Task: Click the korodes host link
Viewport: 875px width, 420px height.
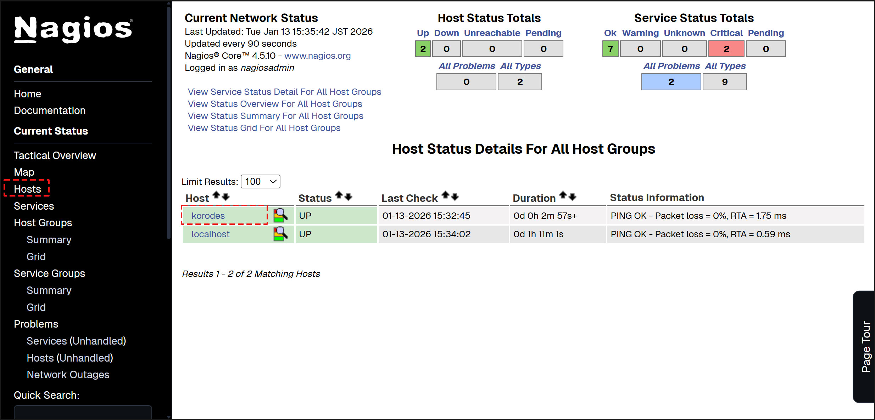Action: tap(208, 216)
